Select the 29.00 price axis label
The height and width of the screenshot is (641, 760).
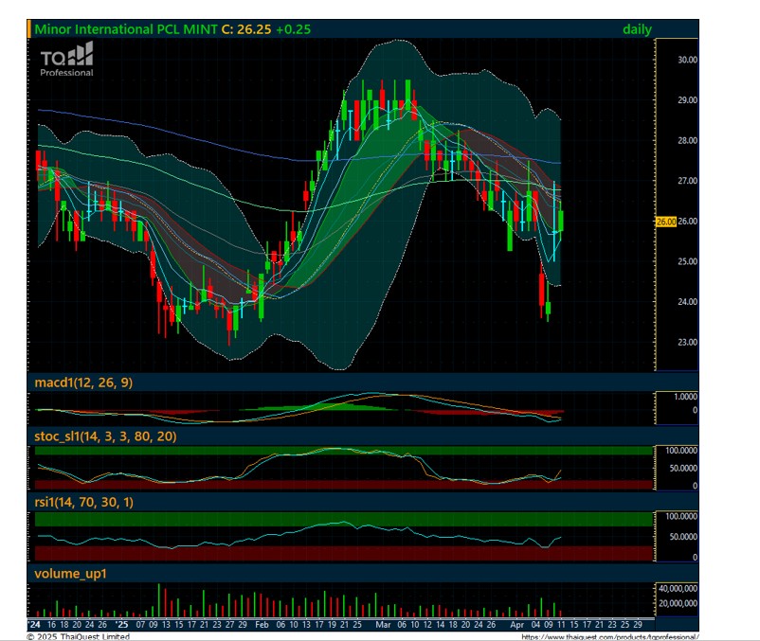[687, 100]
